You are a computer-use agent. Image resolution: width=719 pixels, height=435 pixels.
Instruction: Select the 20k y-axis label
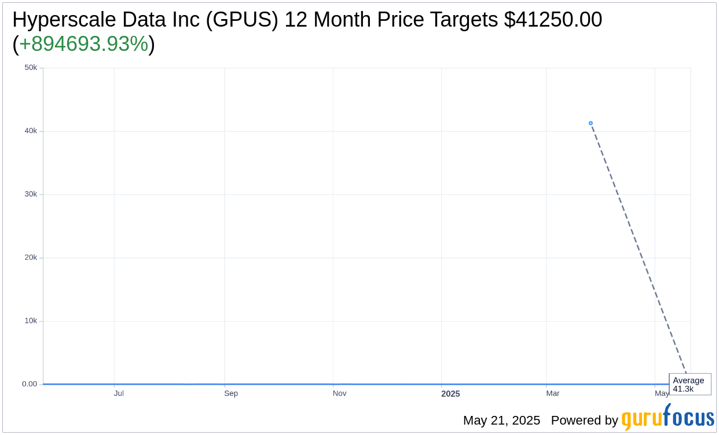click(31, 257)
